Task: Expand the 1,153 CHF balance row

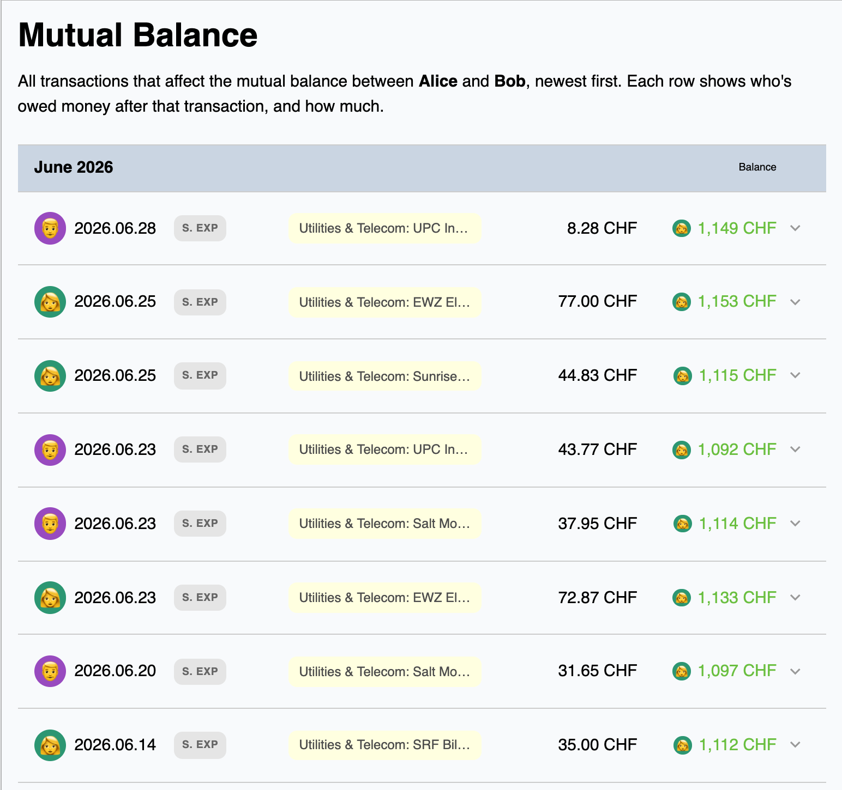Action: click(796, 302)
